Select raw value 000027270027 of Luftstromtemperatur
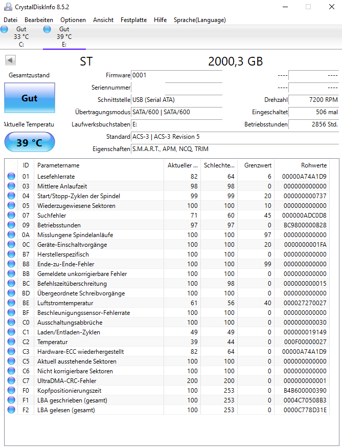This screenshot has height=447, width=342. click(x=305, y=303)
